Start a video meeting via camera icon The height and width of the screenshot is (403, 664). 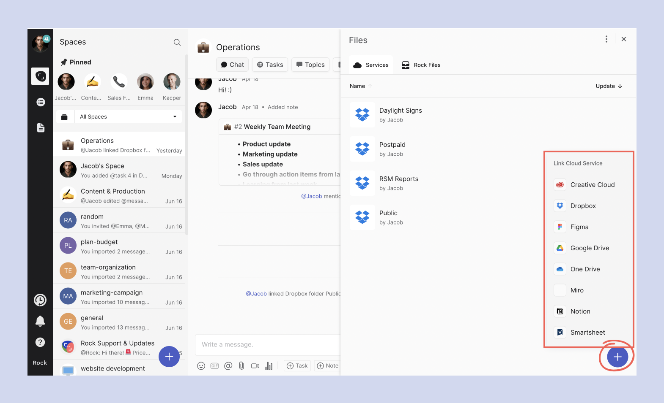[x=255, y=366]
